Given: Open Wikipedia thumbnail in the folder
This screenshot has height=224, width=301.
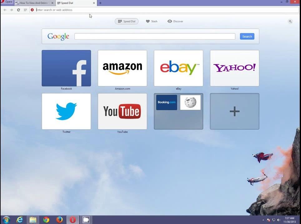Looking at the screenshot, I should click(190, 102).
